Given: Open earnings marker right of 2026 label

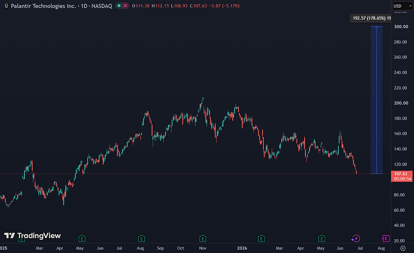Looking at the screenshot, I should coord(261,239).
